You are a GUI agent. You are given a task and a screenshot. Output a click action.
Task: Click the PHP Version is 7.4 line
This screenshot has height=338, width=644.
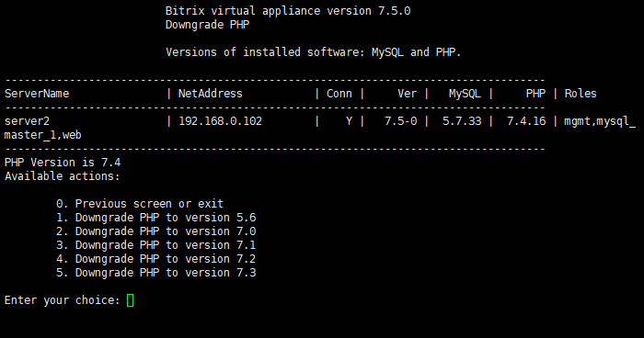pos(63,163)
